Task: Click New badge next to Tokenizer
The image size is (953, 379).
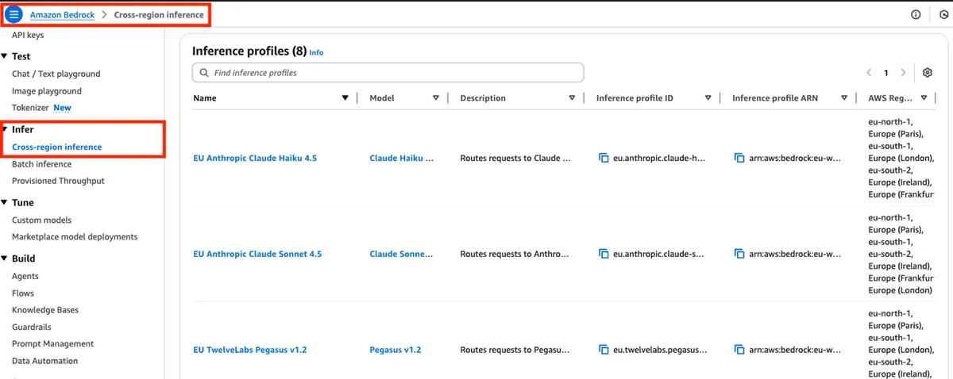Action: (x=62, y=108)
